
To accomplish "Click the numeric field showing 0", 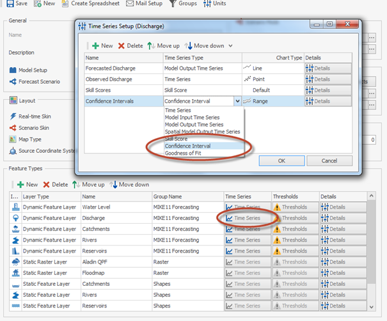I will pos(369,140).
